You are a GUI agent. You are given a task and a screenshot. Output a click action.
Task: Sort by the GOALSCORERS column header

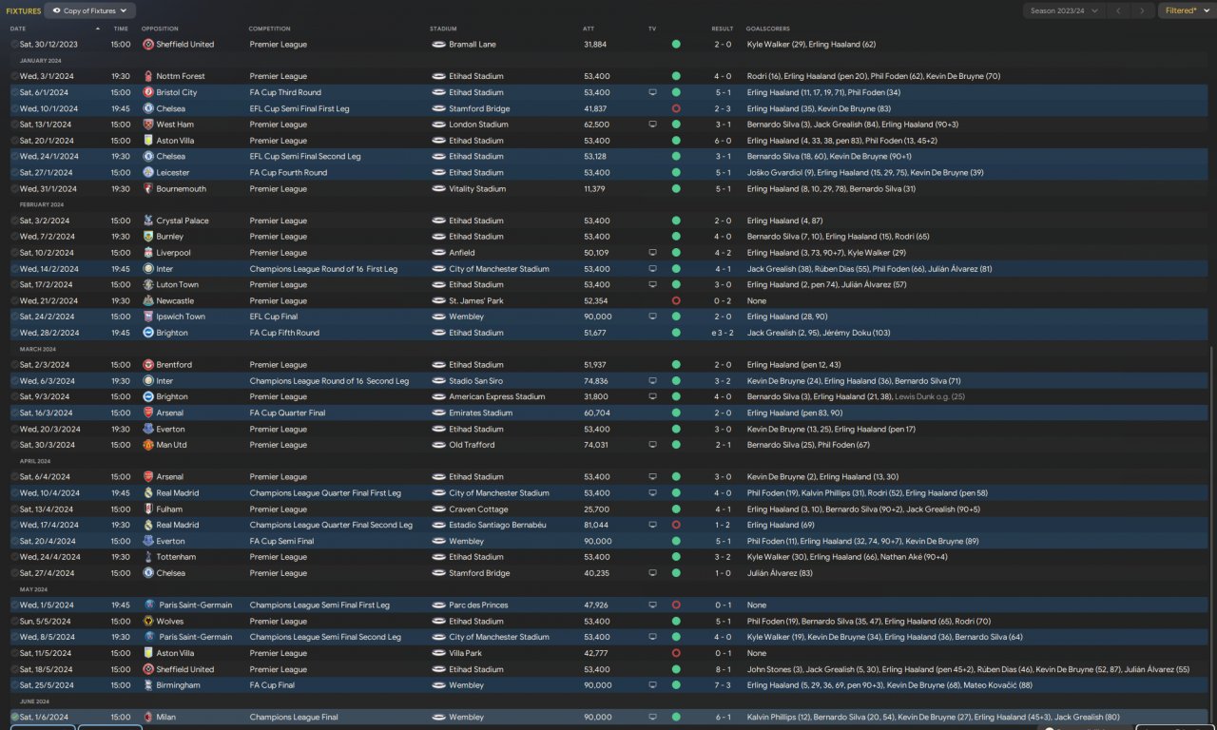pos(768,29)
